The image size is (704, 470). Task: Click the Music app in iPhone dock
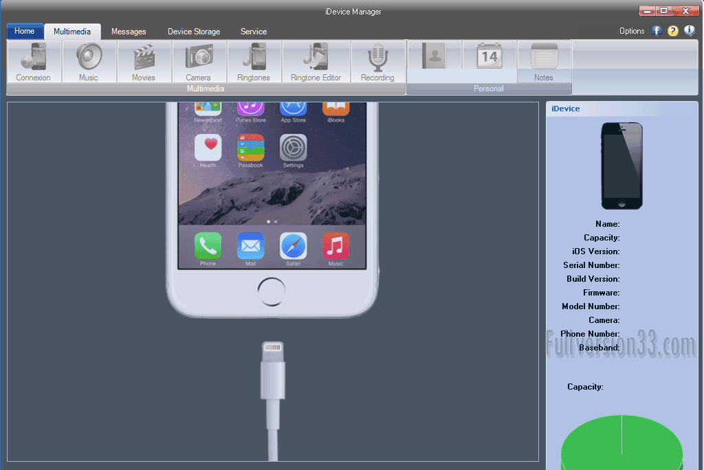[x=335, y=246]
